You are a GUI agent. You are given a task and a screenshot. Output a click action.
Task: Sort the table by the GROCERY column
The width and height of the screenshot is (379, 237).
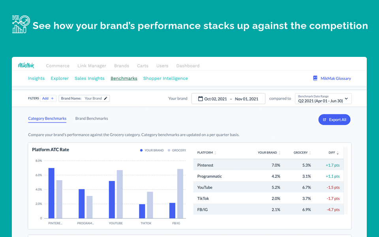tap(310, 152)
